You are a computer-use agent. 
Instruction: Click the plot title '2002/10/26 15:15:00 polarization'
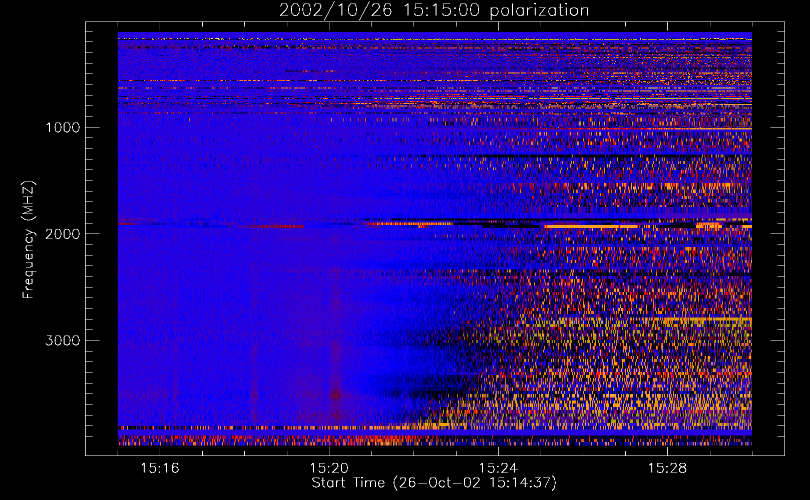click(434, 10)
